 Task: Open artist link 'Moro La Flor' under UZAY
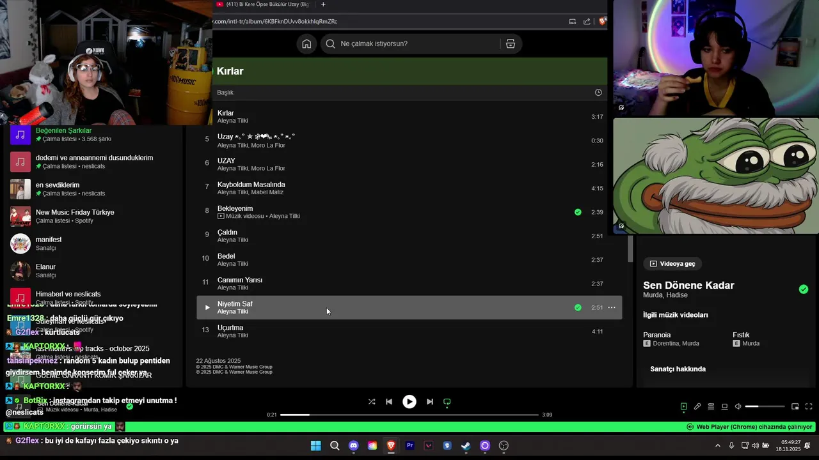[x=268, y=169]
